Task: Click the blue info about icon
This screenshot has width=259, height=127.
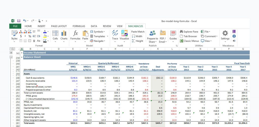Action: (234, 36)
